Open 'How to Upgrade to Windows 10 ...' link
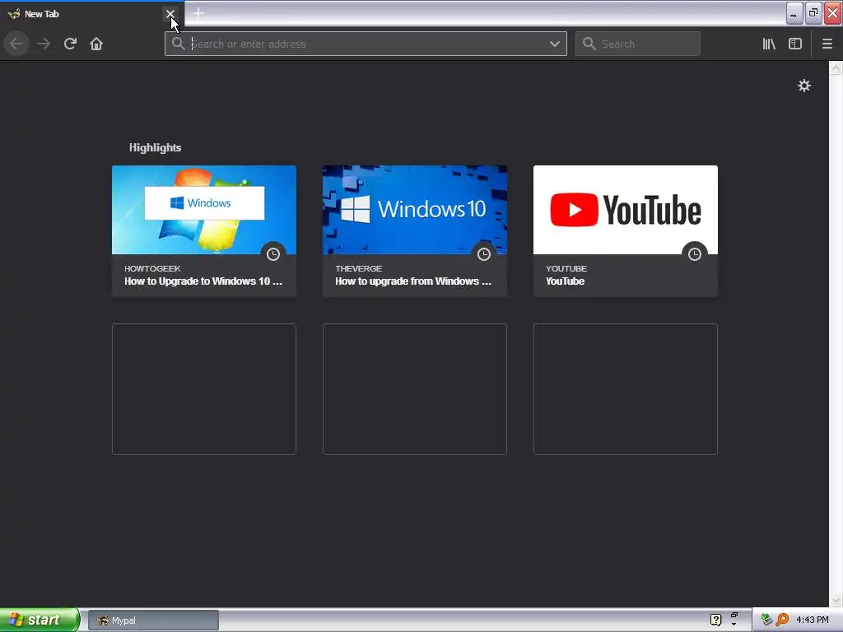Viewport: 843px width, 632px height. point(203,281)
